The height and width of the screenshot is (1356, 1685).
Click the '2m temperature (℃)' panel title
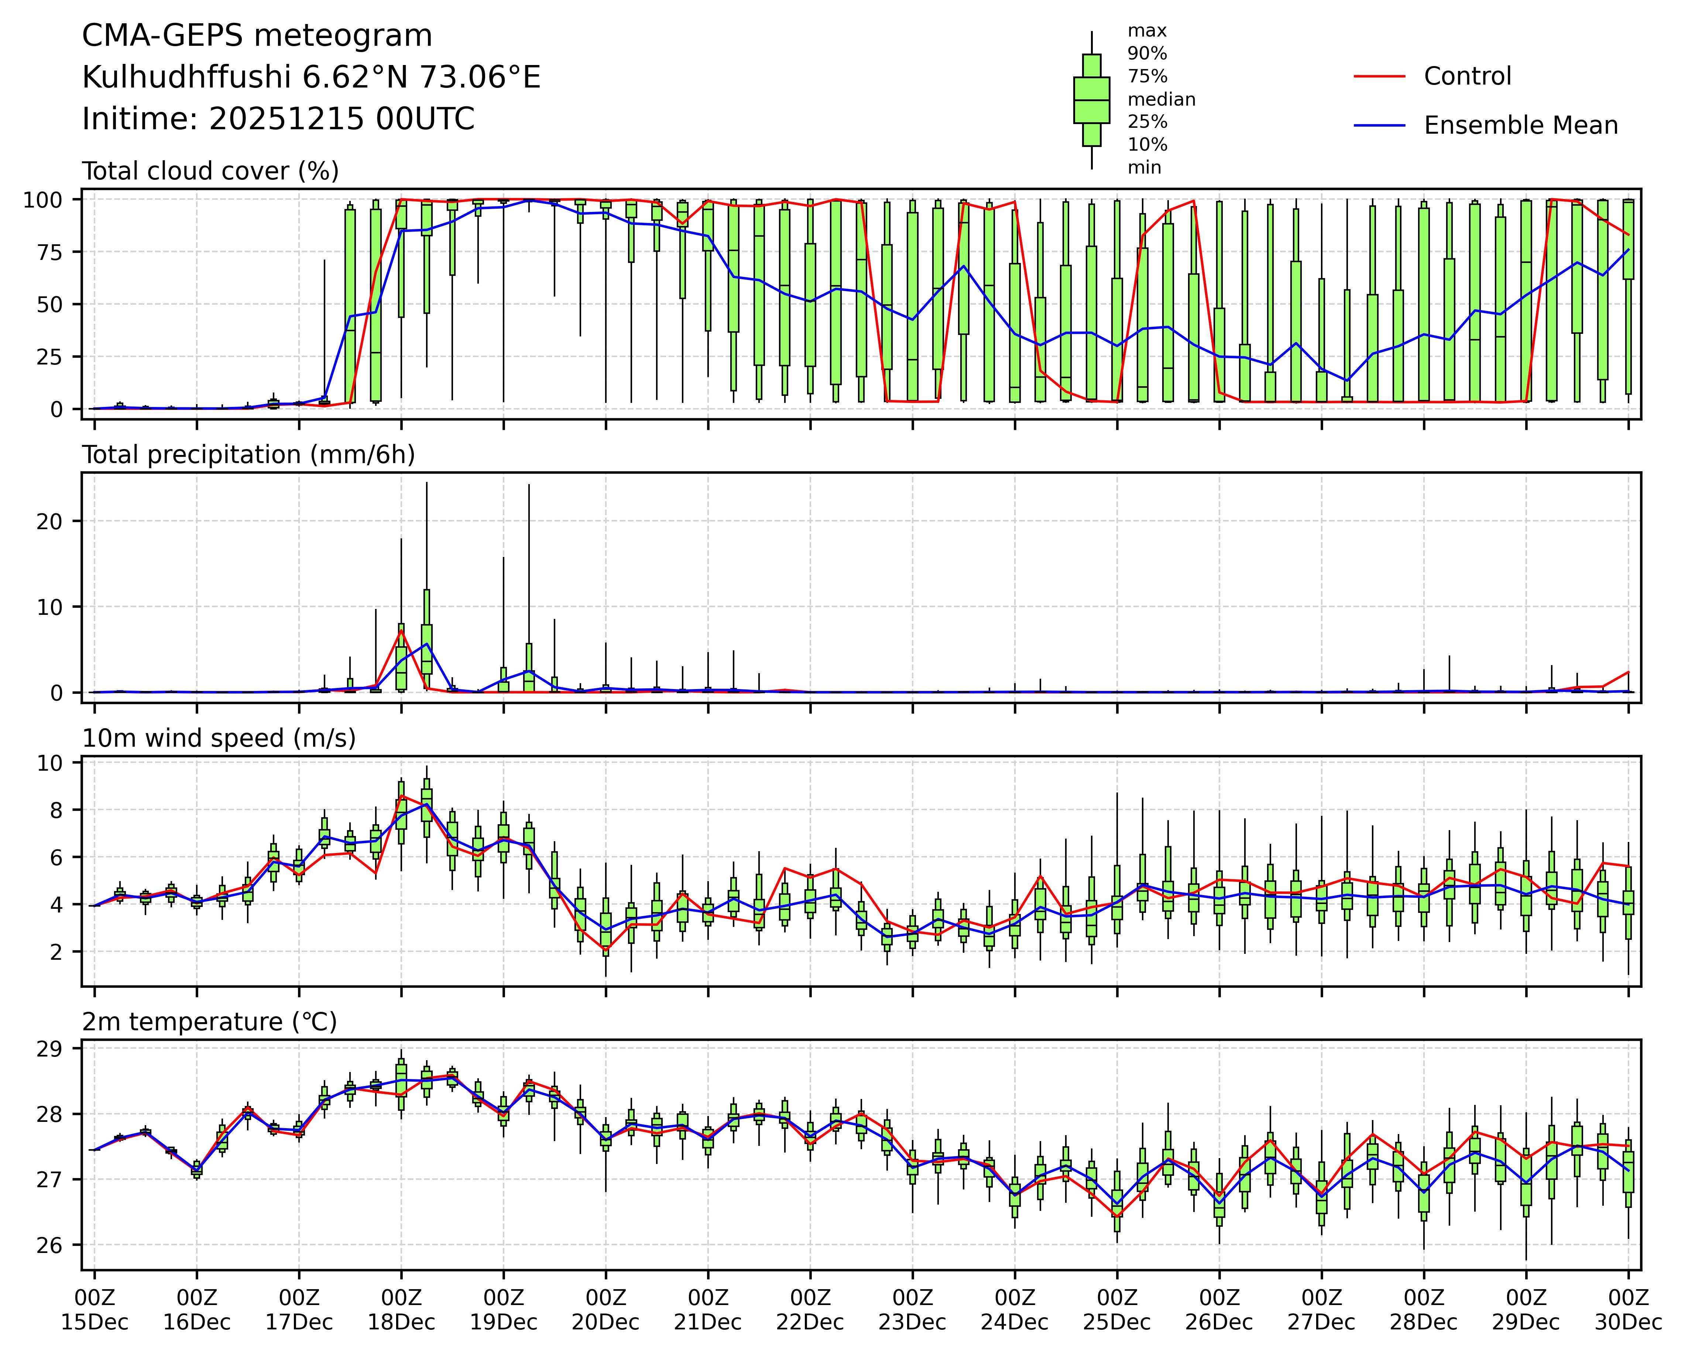209,1022
